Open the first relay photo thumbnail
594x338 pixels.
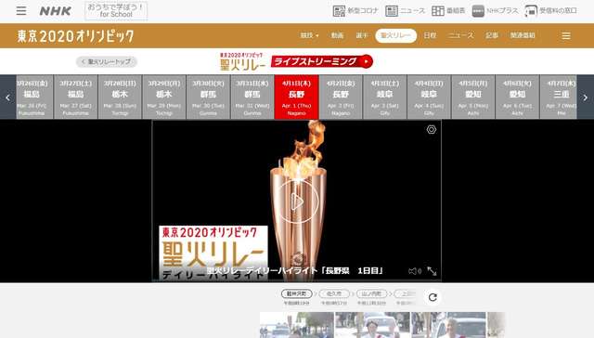coord(297,325)
